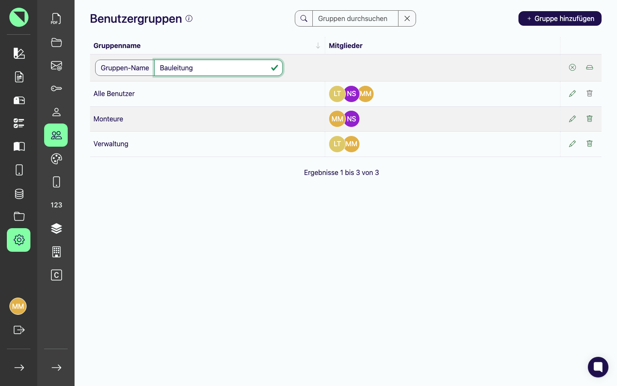Viewport: 617px width, 386px height.
Task: Select the Verwaltung group name
Action: tap(111, 144)
